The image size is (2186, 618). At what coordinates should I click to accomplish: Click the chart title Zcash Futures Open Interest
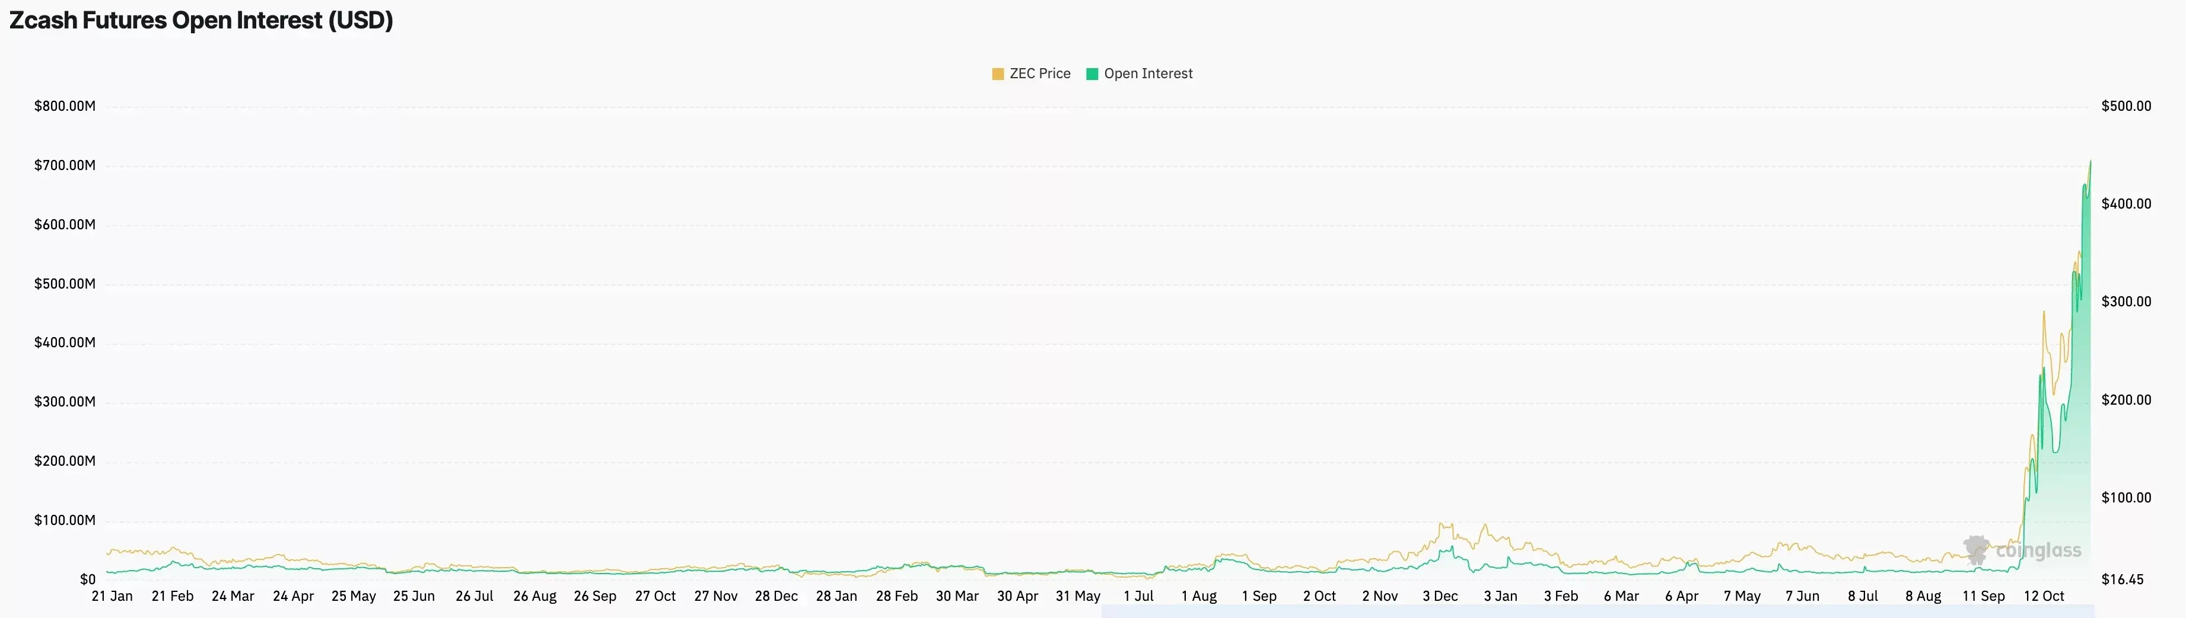(x=201, y=20)
